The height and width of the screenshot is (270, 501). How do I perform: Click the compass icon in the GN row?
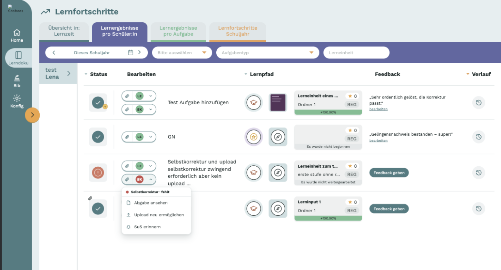(278, 137)
